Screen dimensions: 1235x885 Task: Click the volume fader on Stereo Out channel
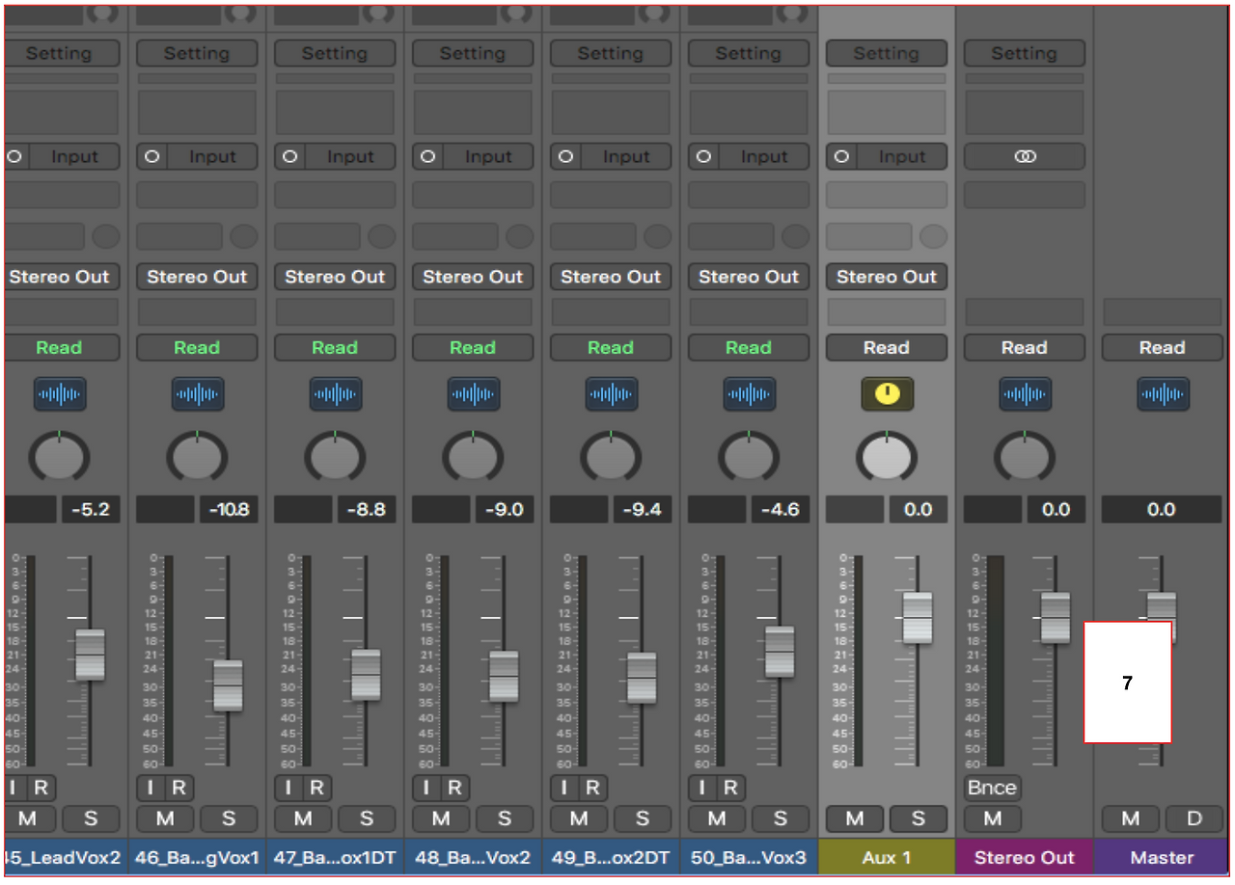coord(1056,617)
